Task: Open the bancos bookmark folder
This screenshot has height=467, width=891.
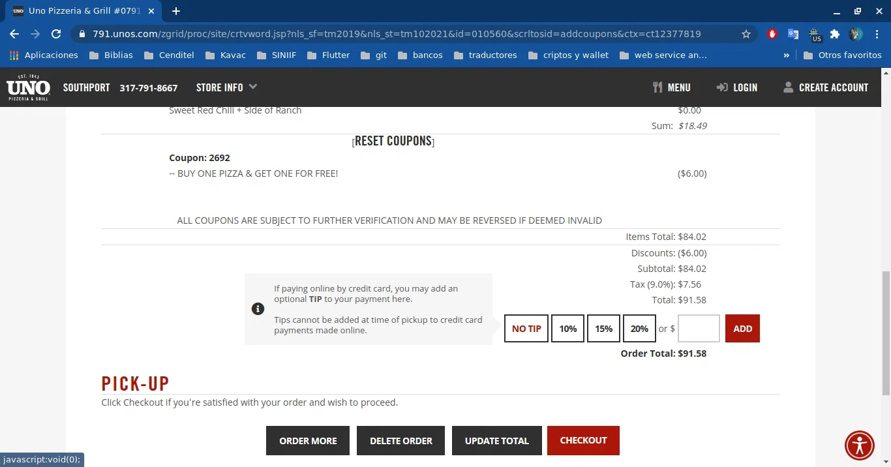Action: tap(419, 55)
